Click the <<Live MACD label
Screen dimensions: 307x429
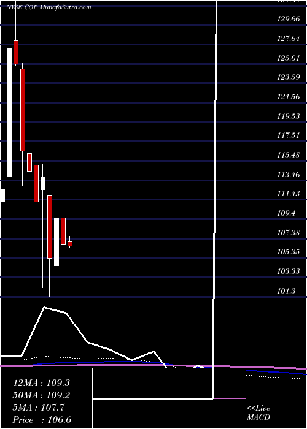pyautogui.click(x=258, y=412)
